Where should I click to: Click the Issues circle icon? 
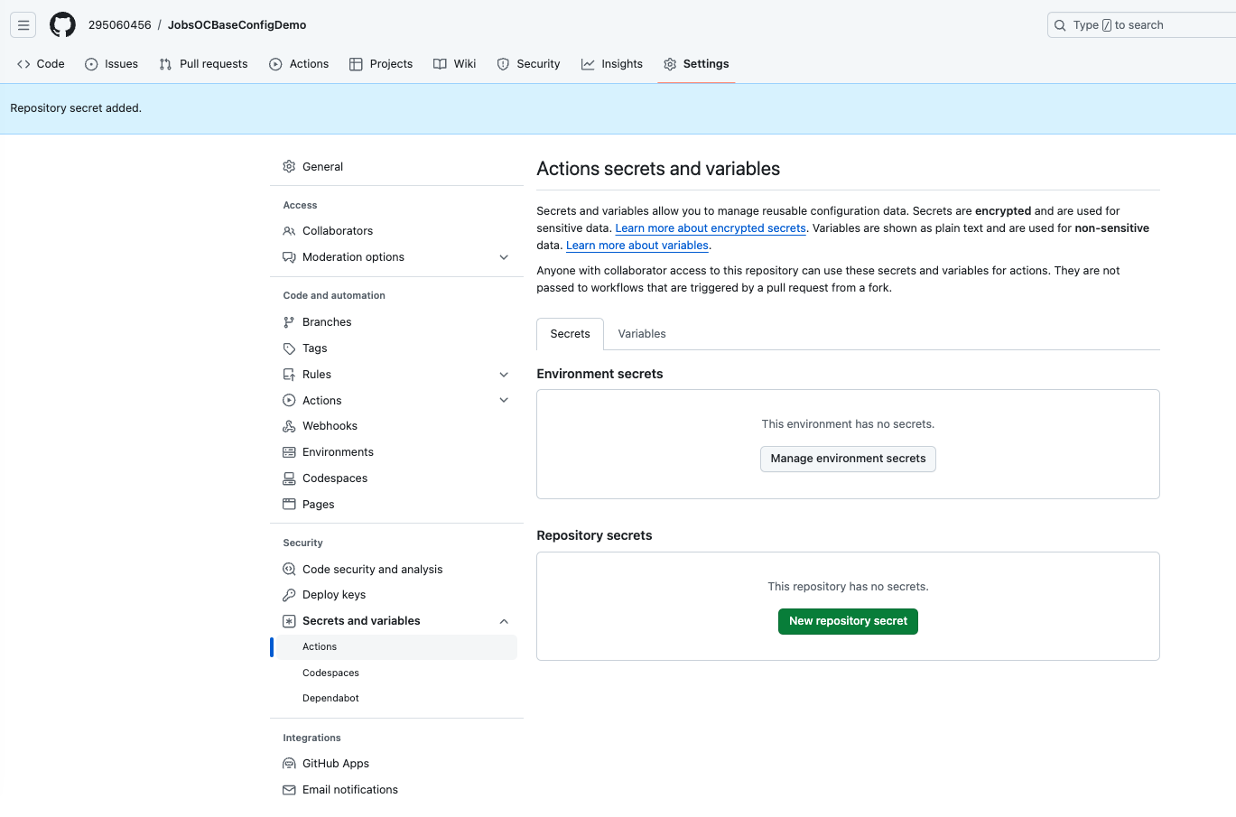coord(91,64)
